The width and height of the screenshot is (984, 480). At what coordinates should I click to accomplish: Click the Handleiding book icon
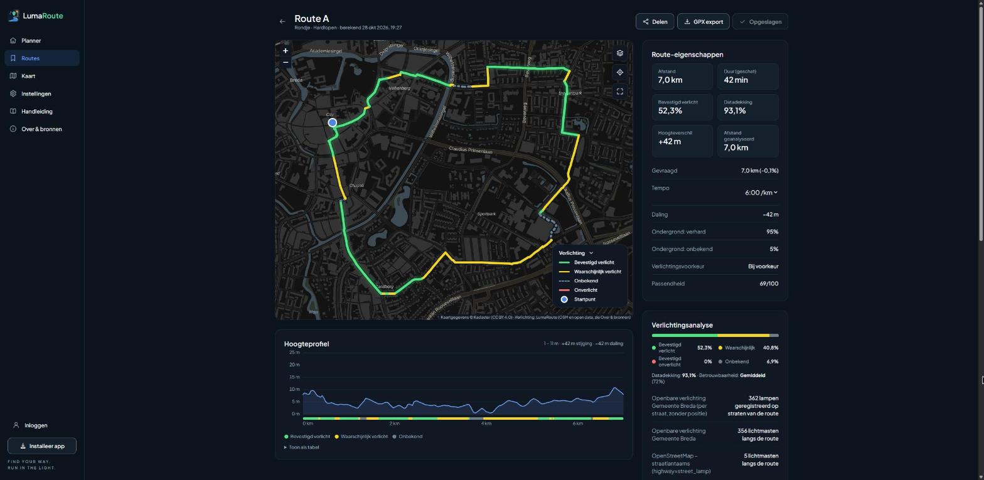point(13,111)
